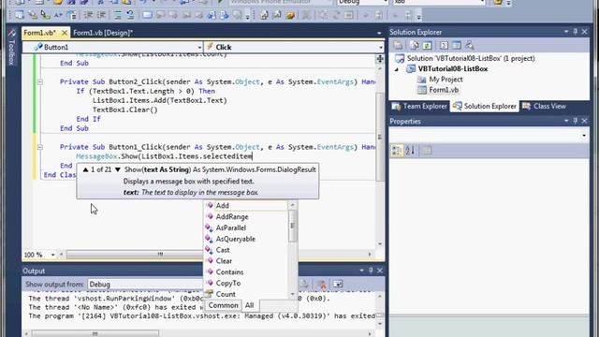
Task: Open the Click method name dropdown
Action: (x=381, y=48)
